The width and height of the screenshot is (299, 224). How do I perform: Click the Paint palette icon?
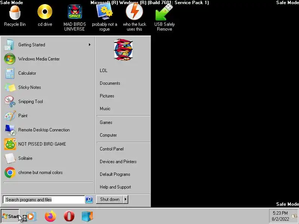10,116
